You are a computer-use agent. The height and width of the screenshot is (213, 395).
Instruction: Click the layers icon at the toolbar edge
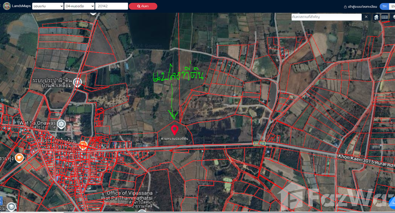pos(393,17)
